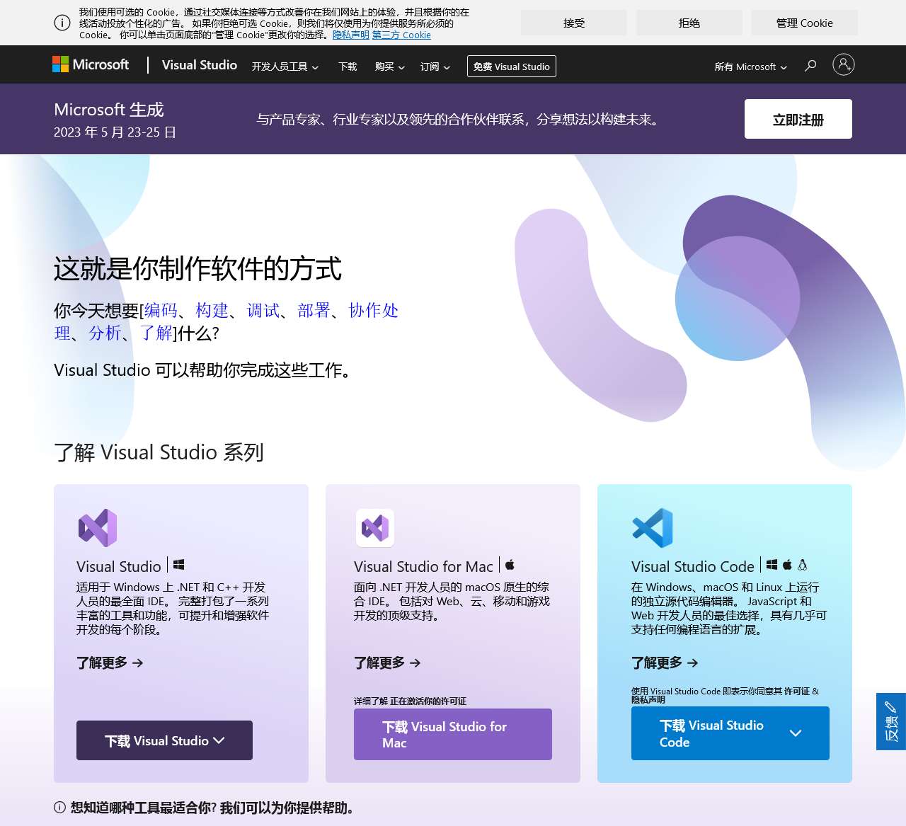Click the 立即注册 register button
The height and width of the screenshot is (826, 906).
coord(798,120)
